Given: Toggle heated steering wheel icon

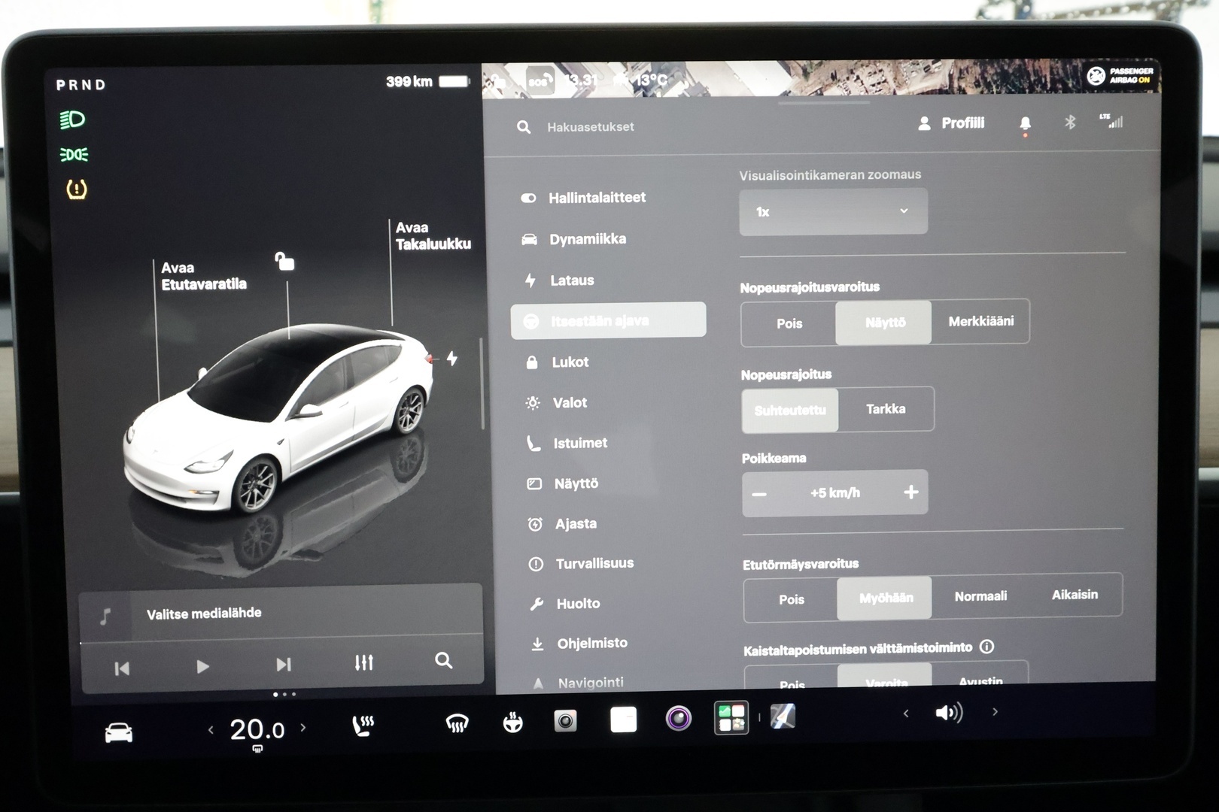Looking at the screenshot, I should click(x=513, y=723).
